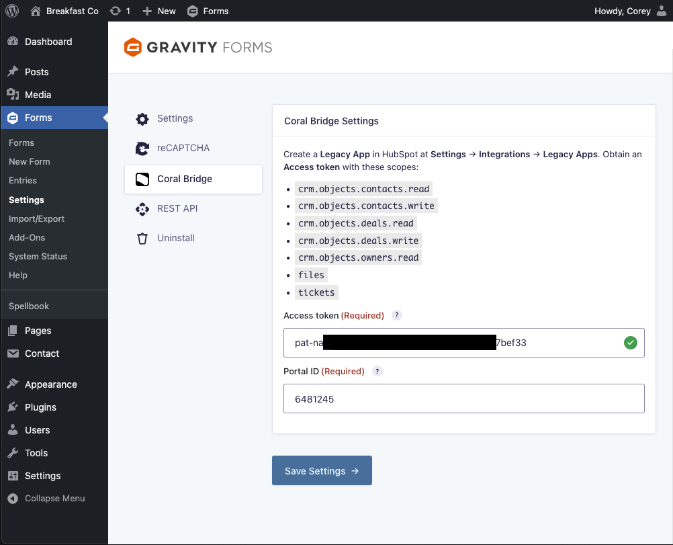Click the WordPress logo in admin bar

12,11
